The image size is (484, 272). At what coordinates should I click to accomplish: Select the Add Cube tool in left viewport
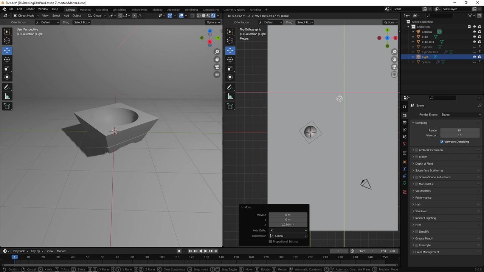click(7, 107)
